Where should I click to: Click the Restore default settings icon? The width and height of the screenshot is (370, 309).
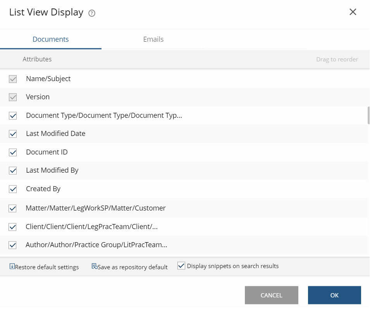13,267
